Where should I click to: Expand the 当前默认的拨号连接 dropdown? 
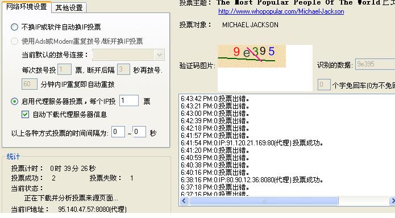159,55
